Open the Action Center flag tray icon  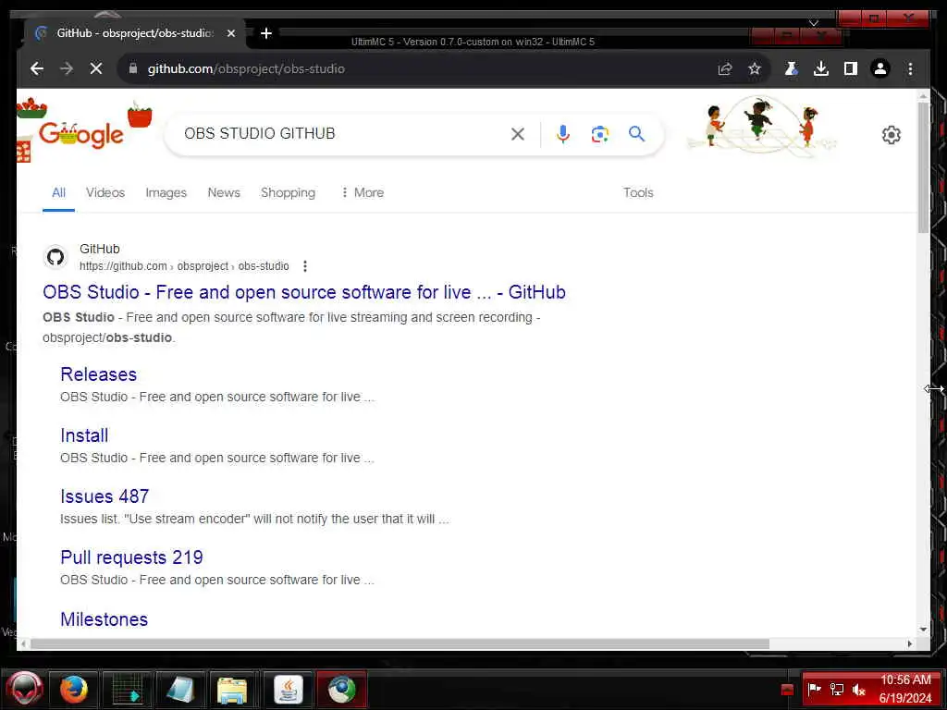coord(815,689)
